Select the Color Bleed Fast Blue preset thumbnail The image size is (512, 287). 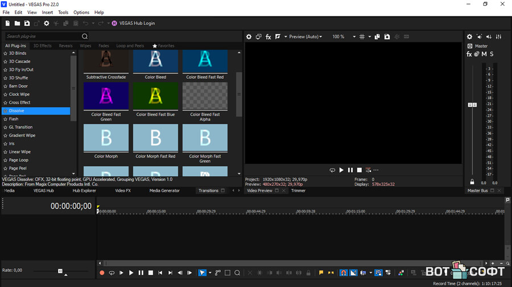[x=155, y=96]
